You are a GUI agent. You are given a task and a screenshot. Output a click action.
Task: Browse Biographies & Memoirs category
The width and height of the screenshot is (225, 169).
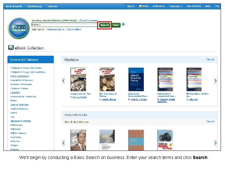coord(22,80)
